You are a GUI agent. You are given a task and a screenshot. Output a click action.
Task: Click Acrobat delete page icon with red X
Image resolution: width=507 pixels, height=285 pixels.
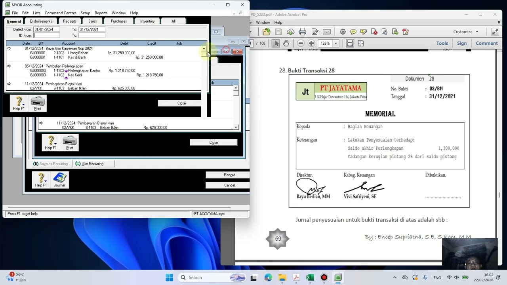click(x=374, y=32)
